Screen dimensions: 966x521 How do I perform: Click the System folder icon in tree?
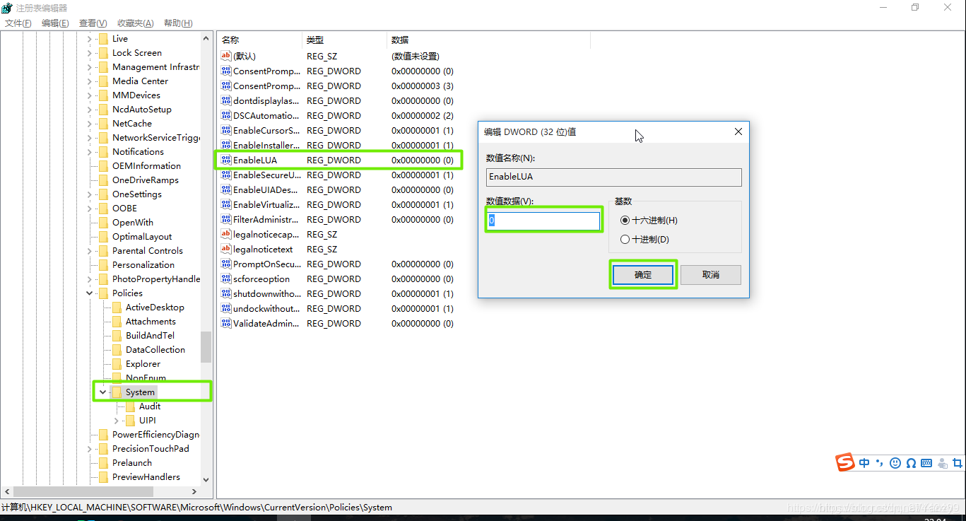[x=117, y=392]
